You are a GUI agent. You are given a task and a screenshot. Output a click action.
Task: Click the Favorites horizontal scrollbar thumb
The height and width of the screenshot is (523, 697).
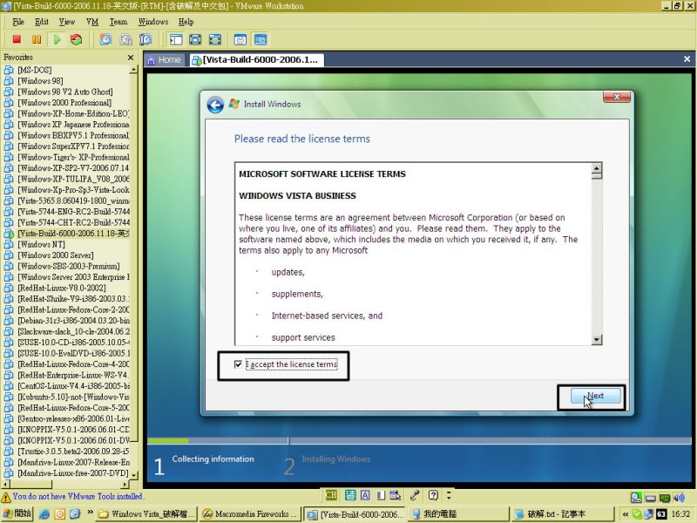click(30, 485)
